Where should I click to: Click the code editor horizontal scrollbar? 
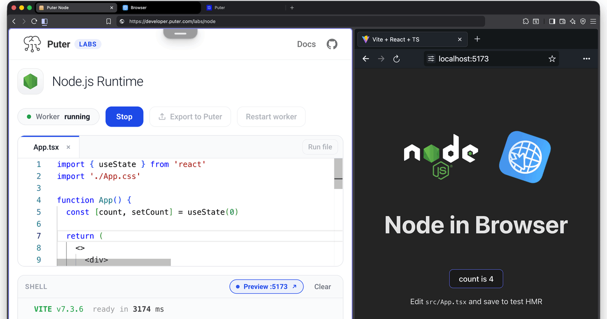pyautogui.click(x=114, y=262)
